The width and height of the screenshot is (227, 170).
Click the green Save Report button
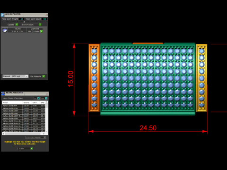(40, 25)
